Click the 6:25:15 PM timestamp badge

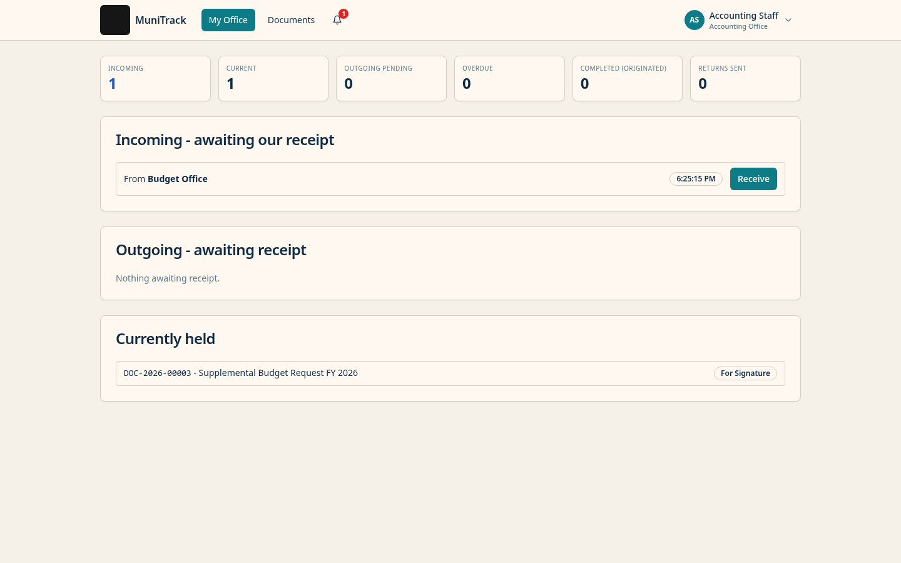click(696, 179)
